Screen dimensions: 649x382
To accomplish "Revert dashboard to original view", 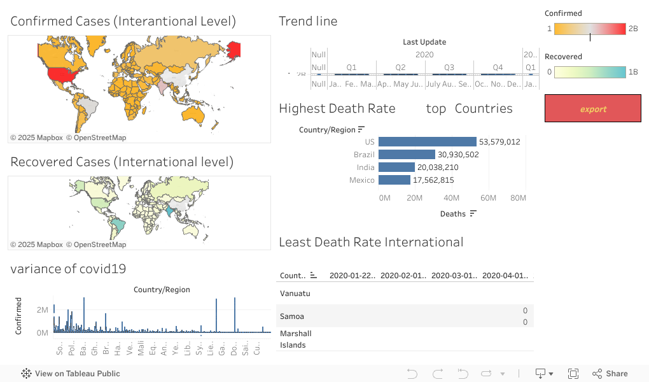I will pyautogui.click(x=463, y=374).
